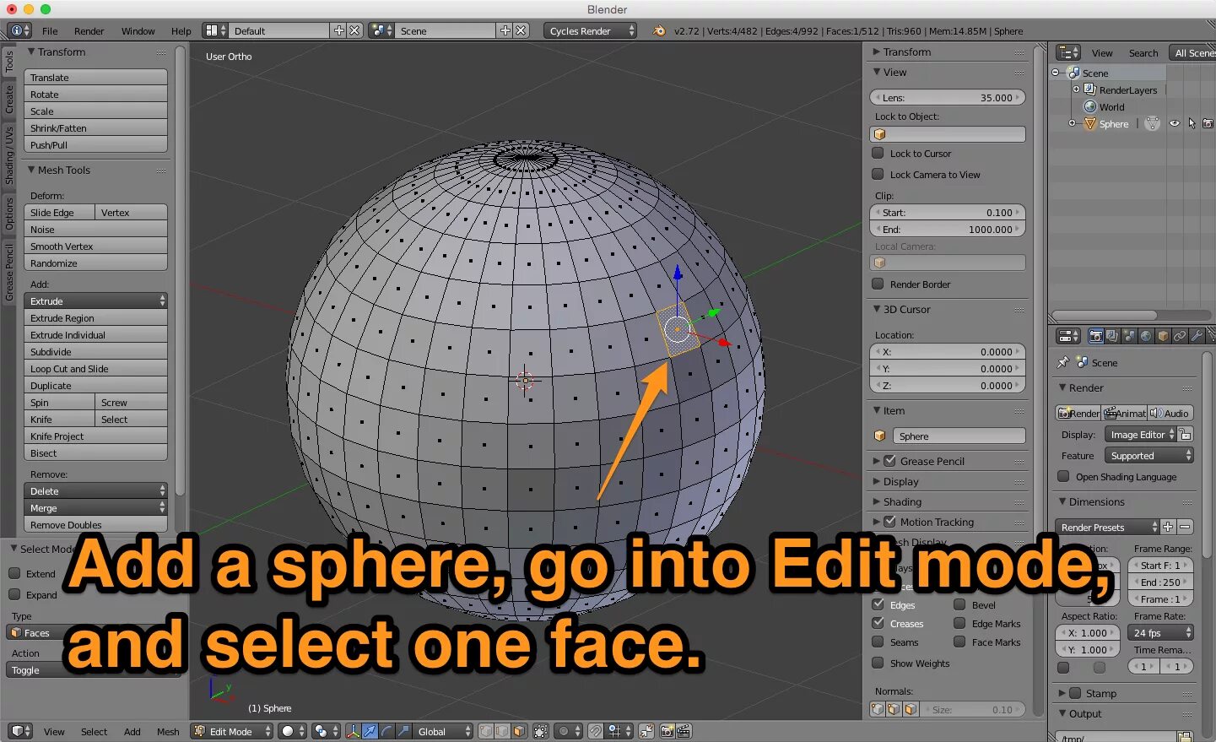The image size is (1216, 742).
Task: Click the Extrude Region button
Action: (x=95, y=317)
